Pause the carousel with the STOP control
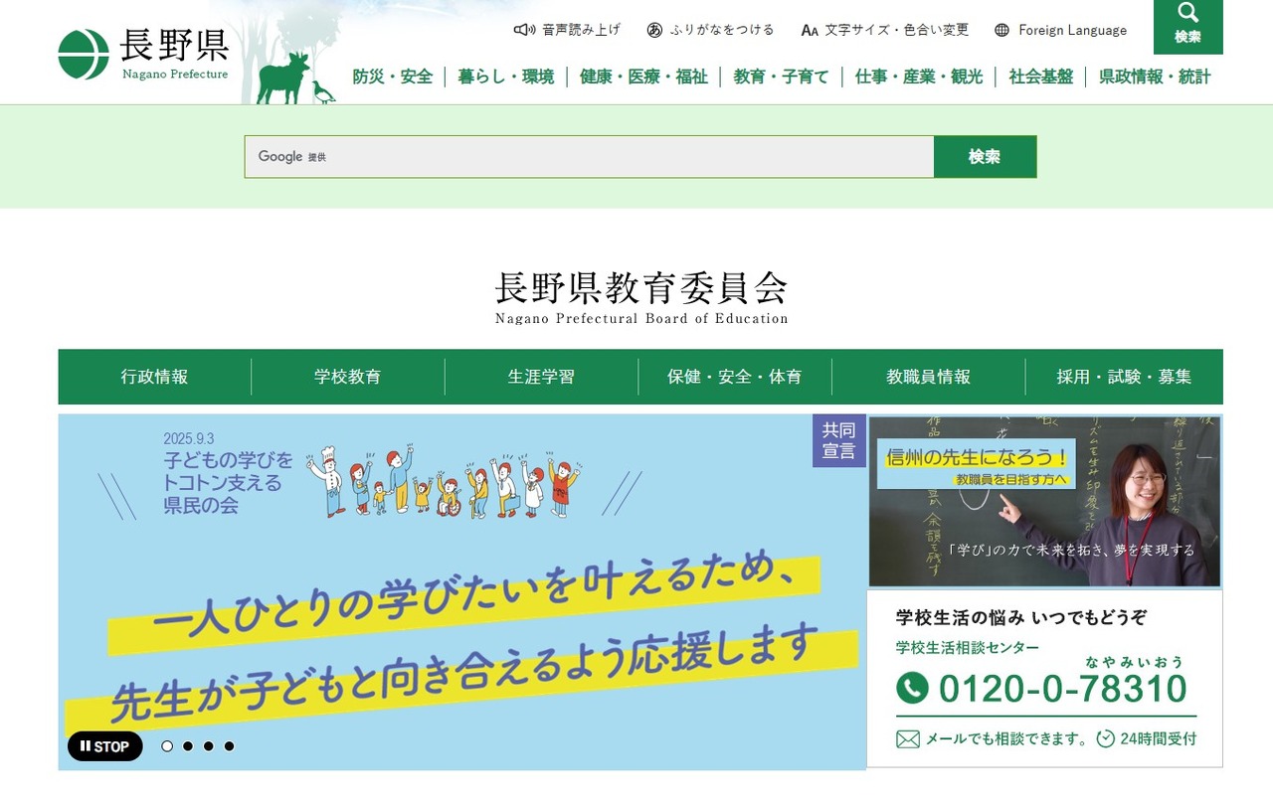The height and width of the screenshot is (810, 1273). point(103,746)
